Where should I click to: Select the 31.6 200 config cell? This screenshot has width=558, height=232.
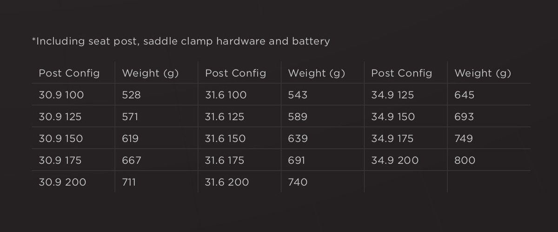[227, 182]
